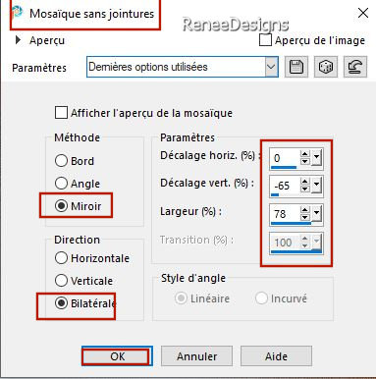Viewport: 376px width, 379px height.
Task: Click the PaintShop Pro app icon in title bar
Action: [18, 13]
